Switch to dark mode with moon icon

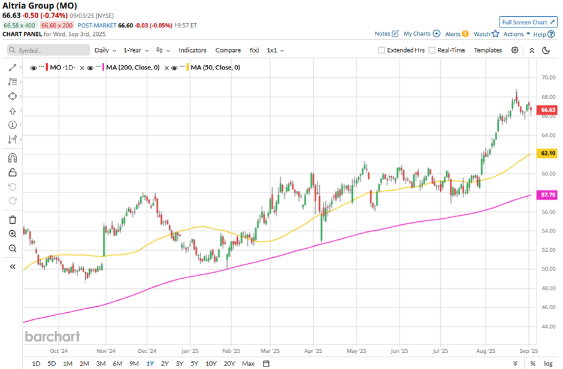click(546, 51)
